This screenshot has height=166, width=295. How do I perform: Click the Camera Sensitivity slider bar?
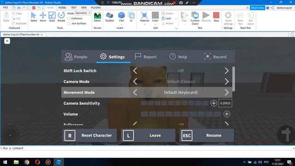pyautogui.click(x=174, y=103)
